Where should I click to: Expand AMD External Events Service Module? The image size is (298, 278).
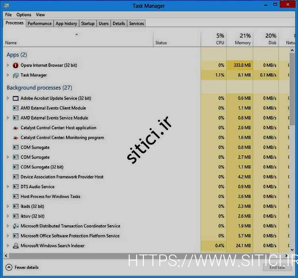pyautogui.click(x=8, y=118)
